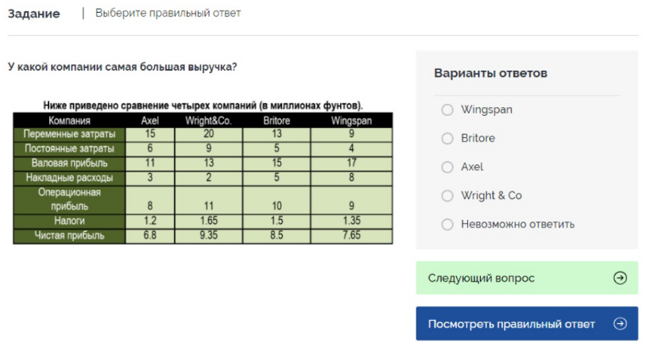Pick the Axel radio button
Image resolution: width=646 pixels, height=354 pixels.
447,167
